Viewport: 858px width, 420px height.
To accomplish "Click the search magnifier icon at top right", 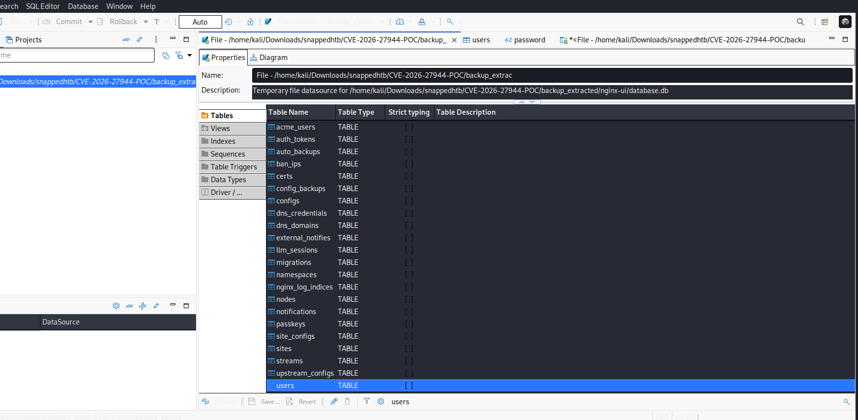I will pos(800,22).
